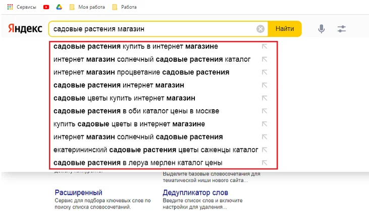Insert arrow for 'солнечный садовые растения каталог' suggestion

point(265,60)
